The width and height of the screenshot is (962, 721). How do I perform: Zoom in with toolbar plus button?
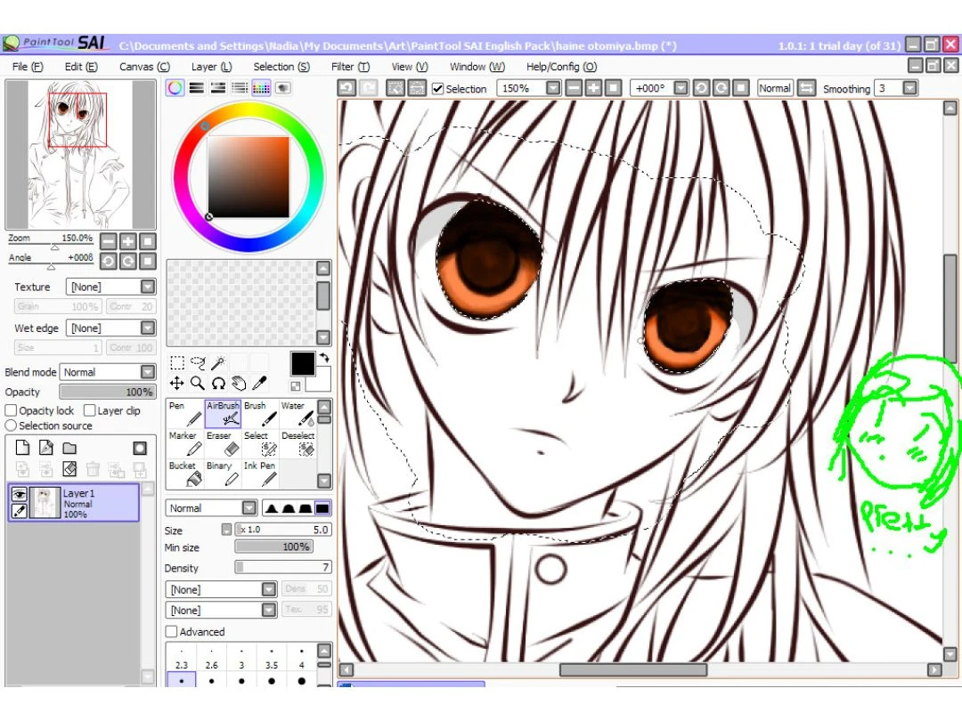click(x=593, y=88)
